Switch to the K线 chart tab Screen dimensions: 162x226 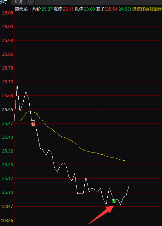(18, 2)
